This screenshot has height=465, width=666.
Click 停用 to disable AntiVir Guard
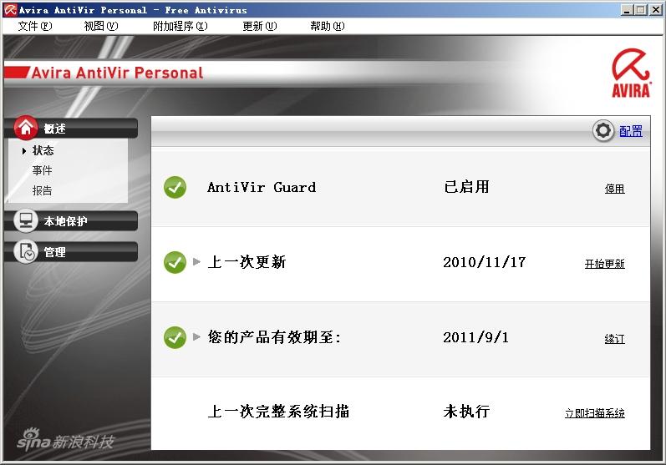tap(614, 189)
